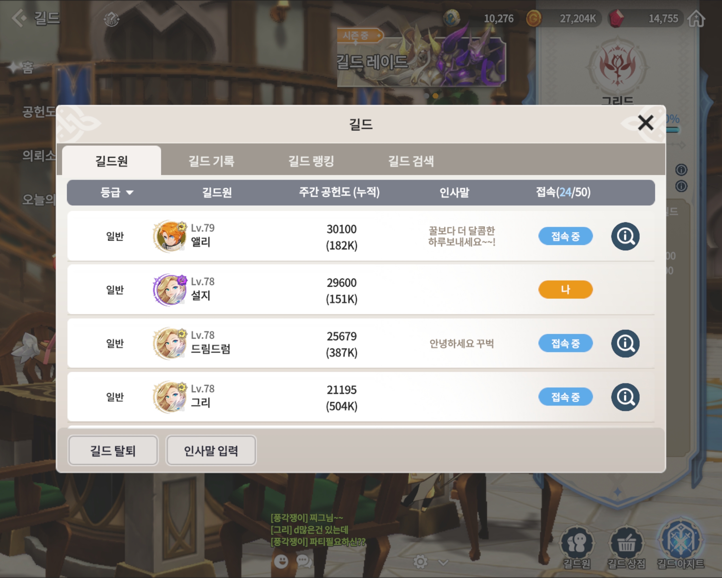This screenshot has width=722, height=578.
Task: Go back with the 길드 back arrow
Action: click(x=19, y=18)
